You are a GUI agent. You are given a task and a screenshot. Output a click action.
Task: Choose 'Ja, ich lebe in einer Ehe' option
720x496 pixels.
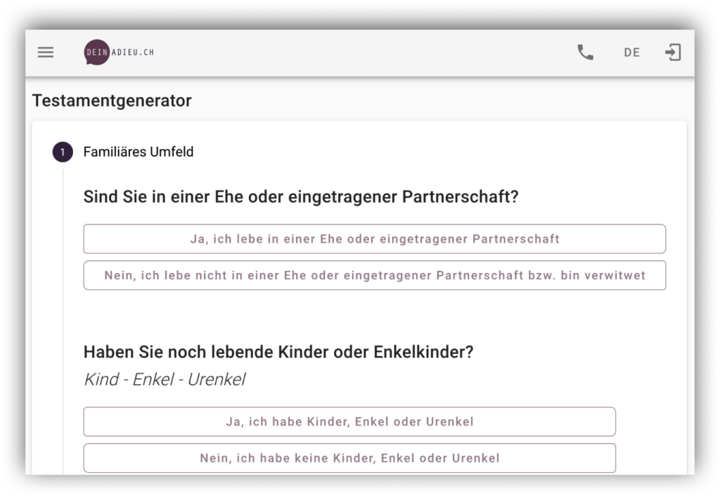(374, 239)
